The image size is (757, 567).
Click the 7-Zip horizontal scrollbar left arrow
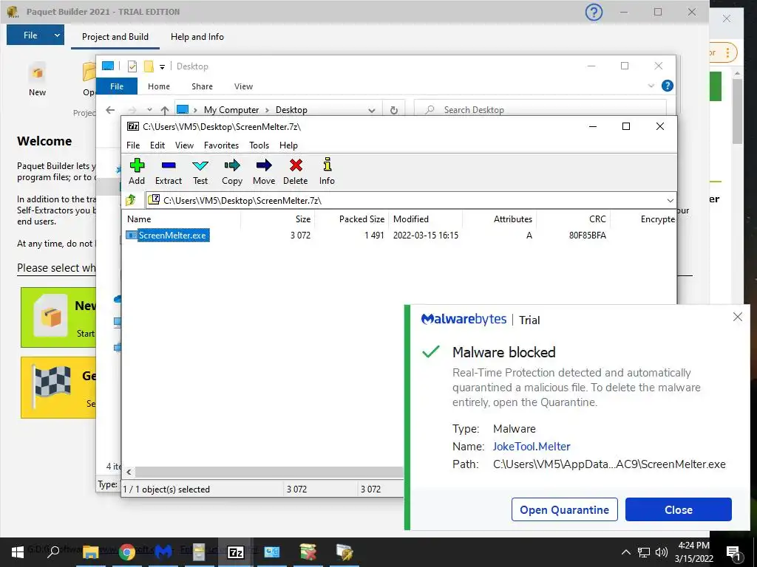click(129, 472)
